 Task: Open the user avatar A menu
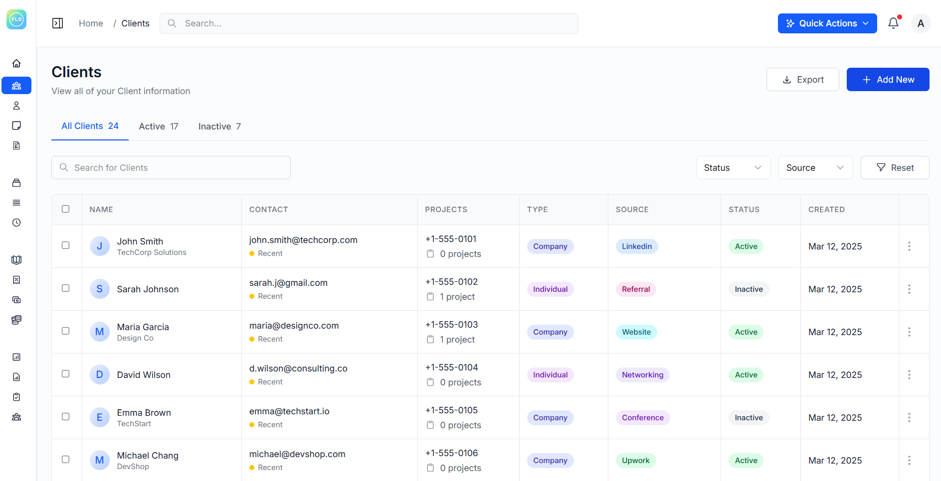(x=921, y=23)
